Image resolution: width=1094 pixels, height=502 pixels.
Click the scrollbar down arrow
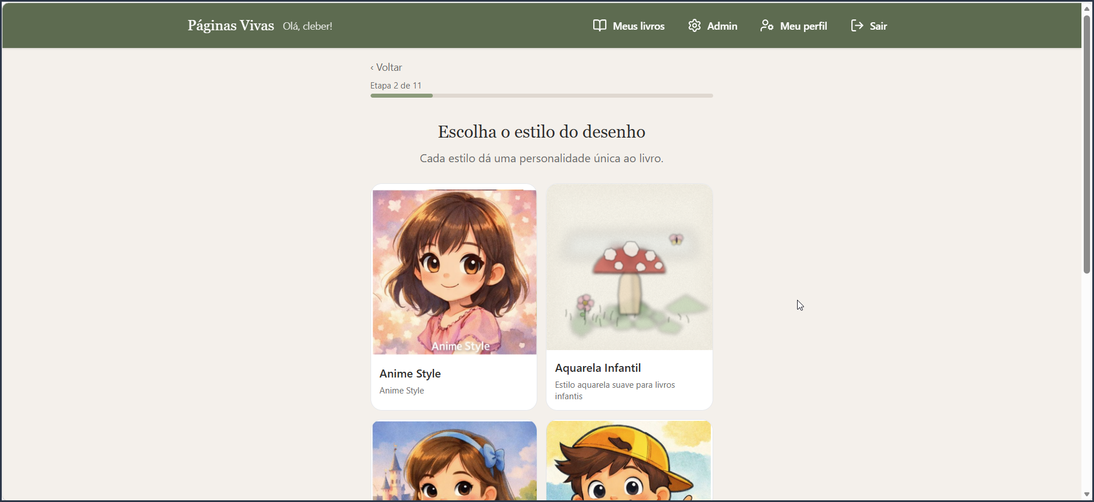point(1087,495)
